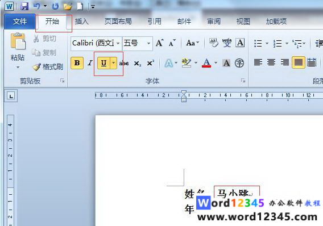Viewport: 323px width, 226px height.
Task: Click the Word application icon
Action: 9,6
